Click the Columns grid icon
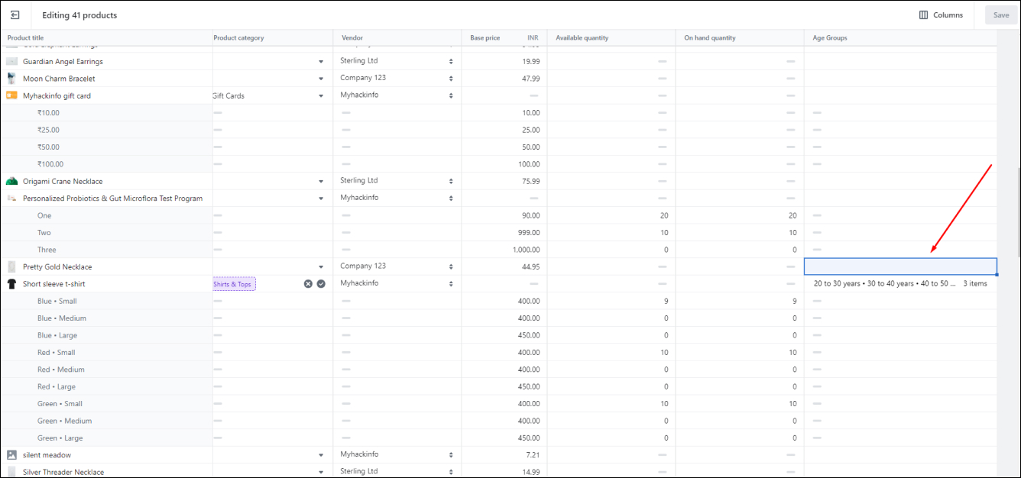The image size is (1021, 478). [923, 15]
